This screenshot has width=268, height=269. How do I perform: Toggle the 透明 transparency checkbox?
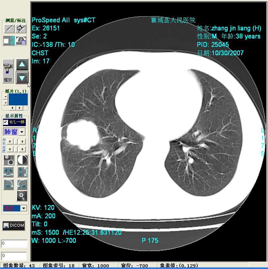(6, 40)
